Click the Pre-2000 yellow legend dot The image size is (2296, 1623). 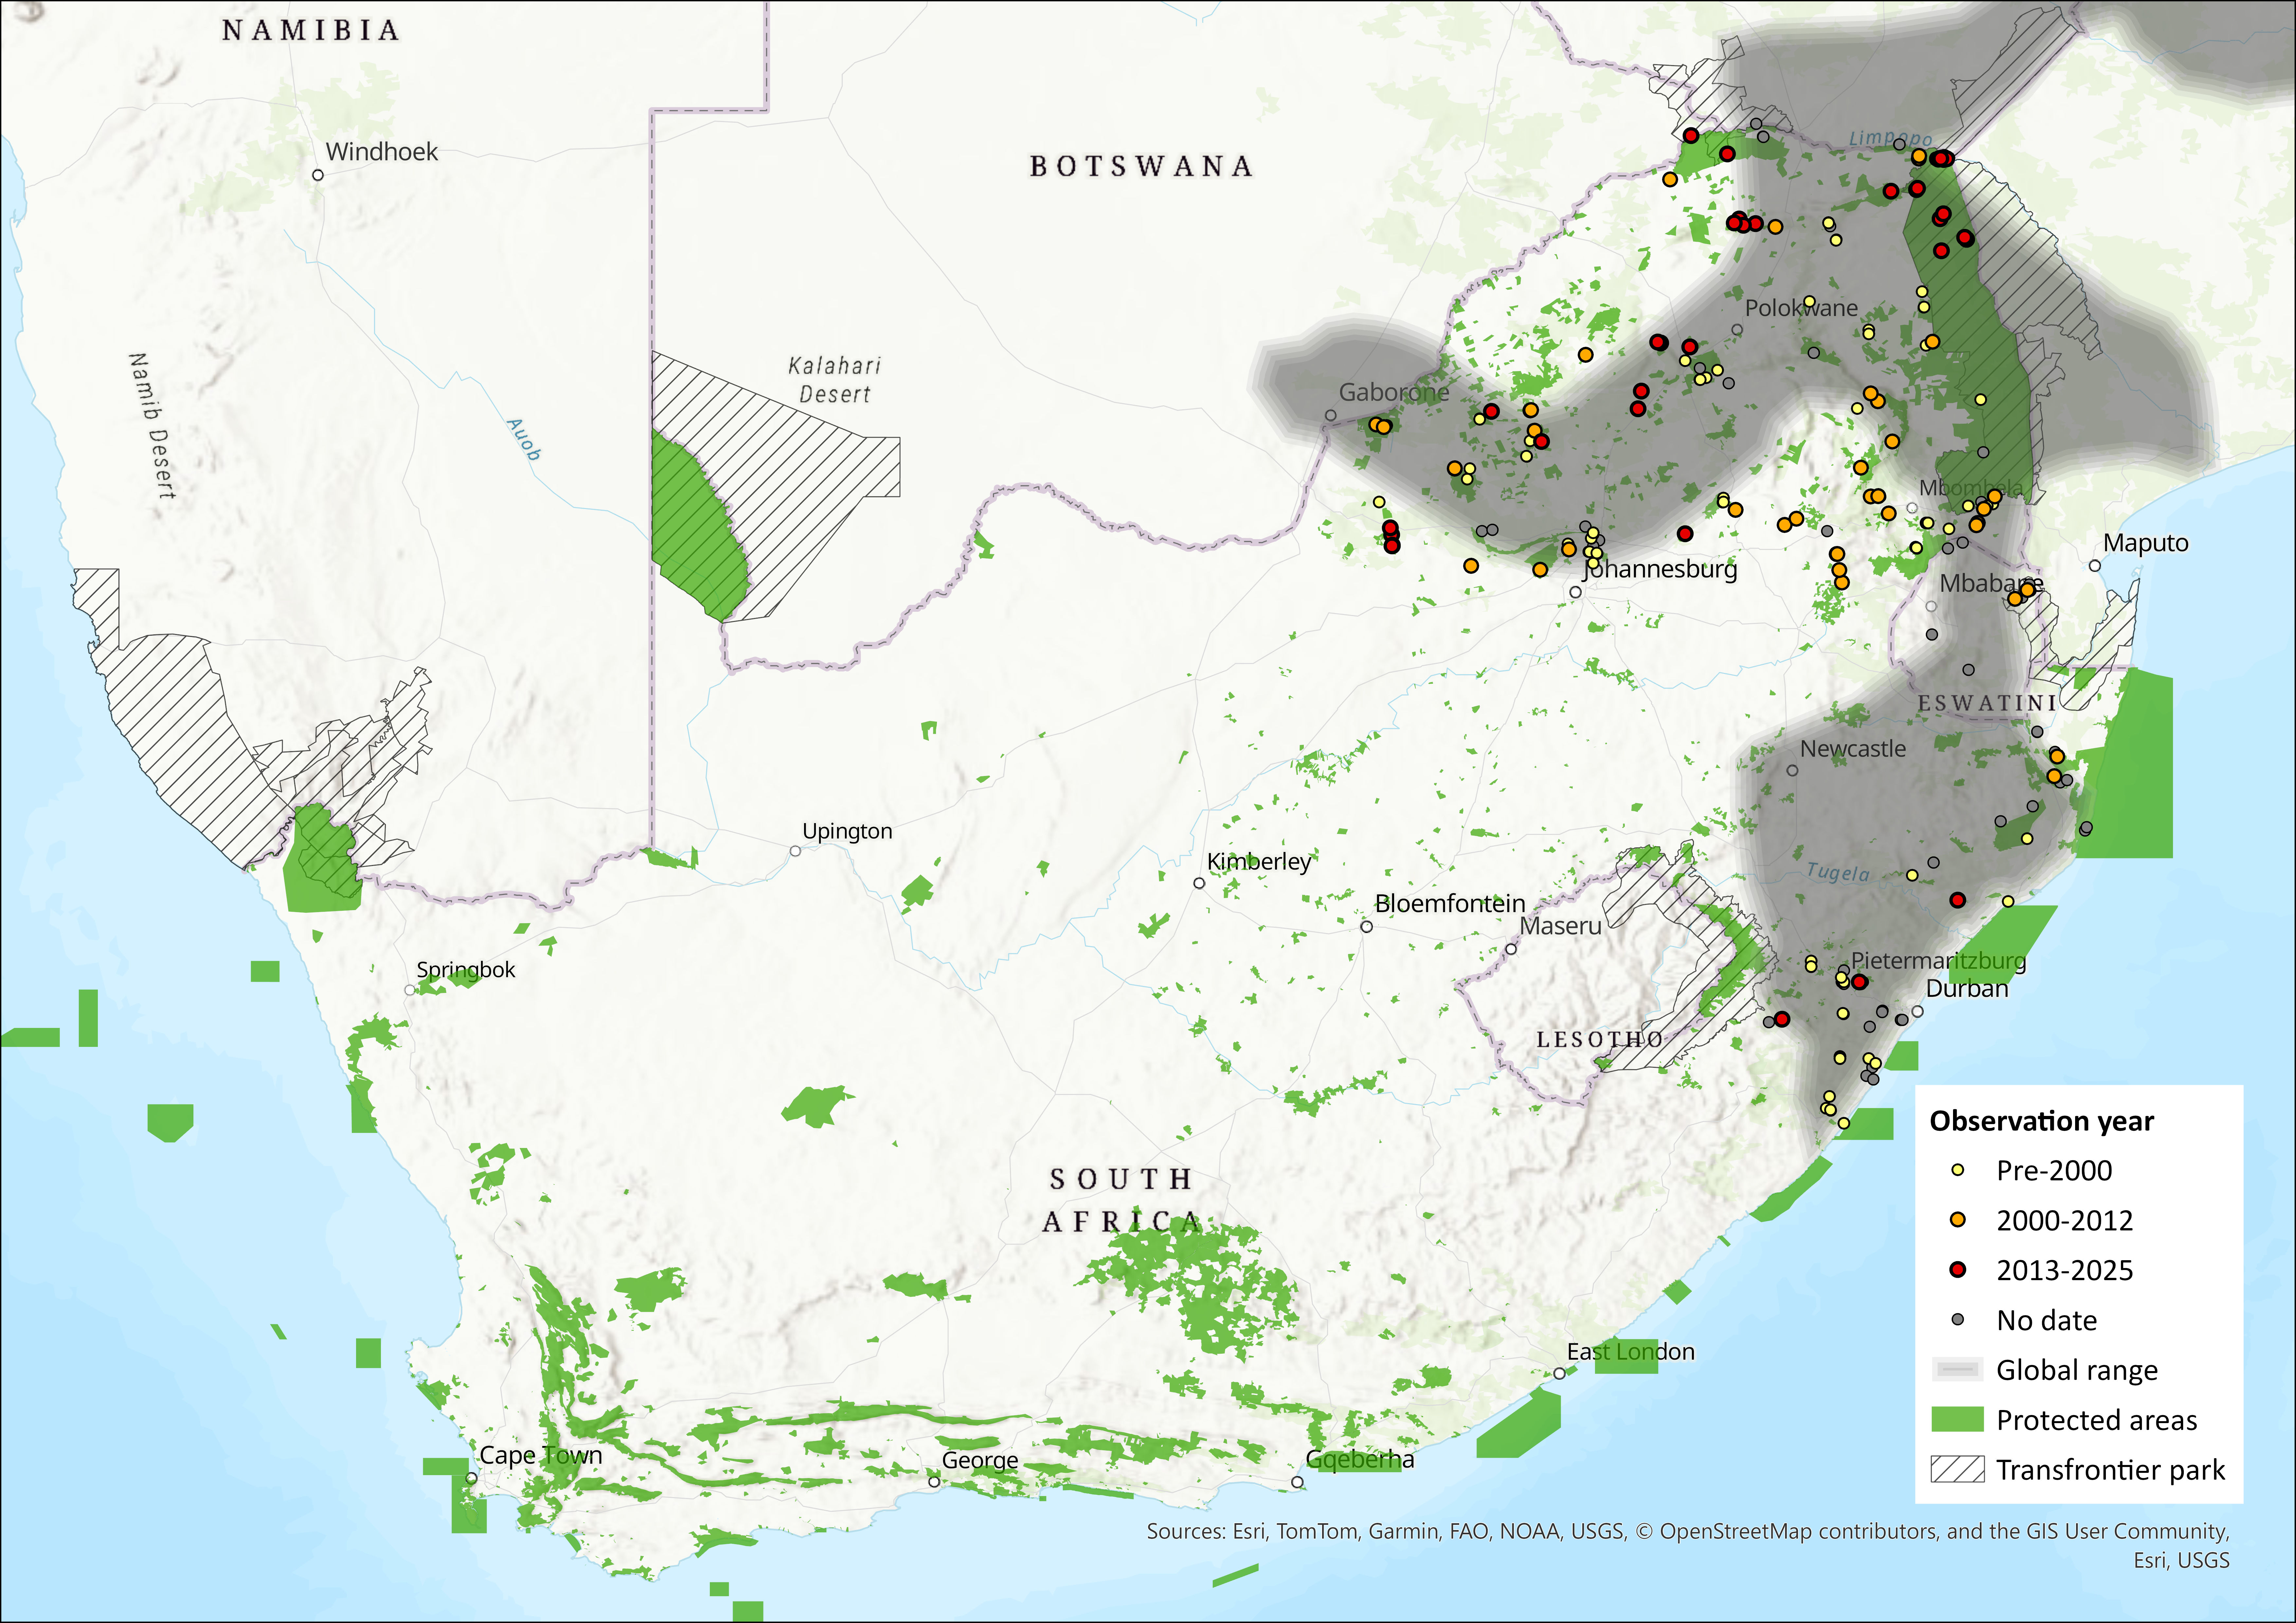(x=1958, y=1170)
